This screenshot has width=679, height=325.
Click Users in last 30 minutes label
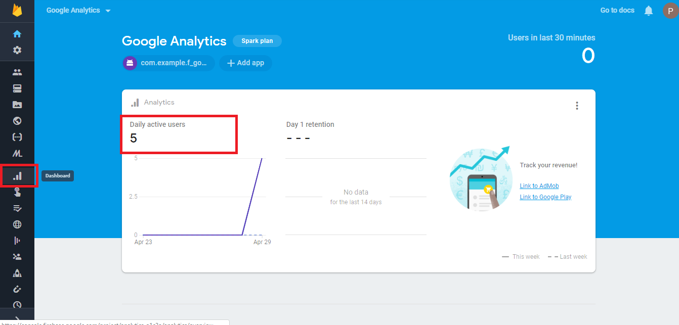[x=551, y=37]
